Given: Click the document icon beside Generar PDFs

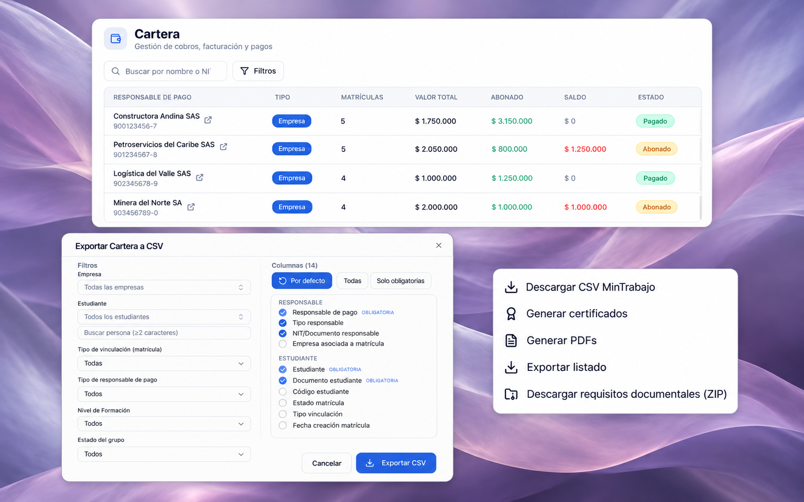Looking at the screenshot, I should click(x=511, y=341).
